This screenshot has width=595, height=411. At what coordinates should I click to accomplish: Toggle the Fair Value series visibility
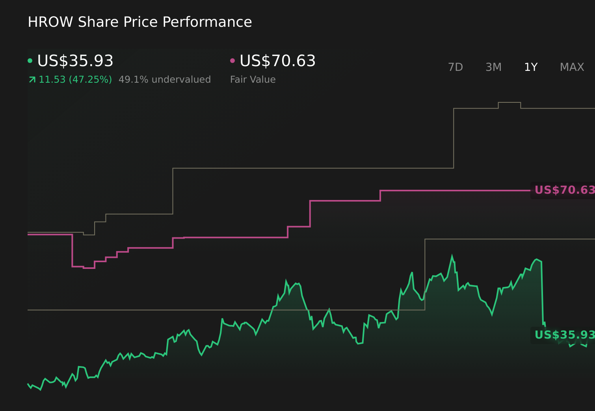[x=277, y=61]
